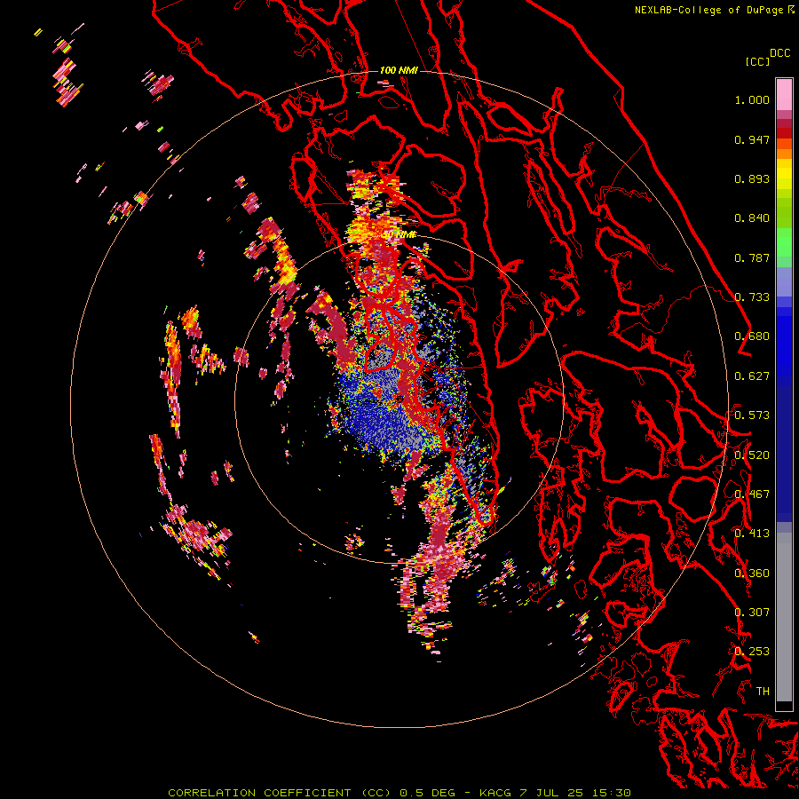This screenshot has height=799, width=799.
Task: Click the CORRELATION COEFFICIENT caption text
Action: (259, 793)
